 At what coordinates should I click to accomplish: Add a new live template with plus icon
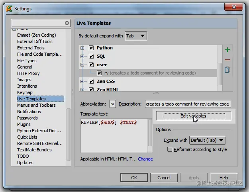click(227, 50)
